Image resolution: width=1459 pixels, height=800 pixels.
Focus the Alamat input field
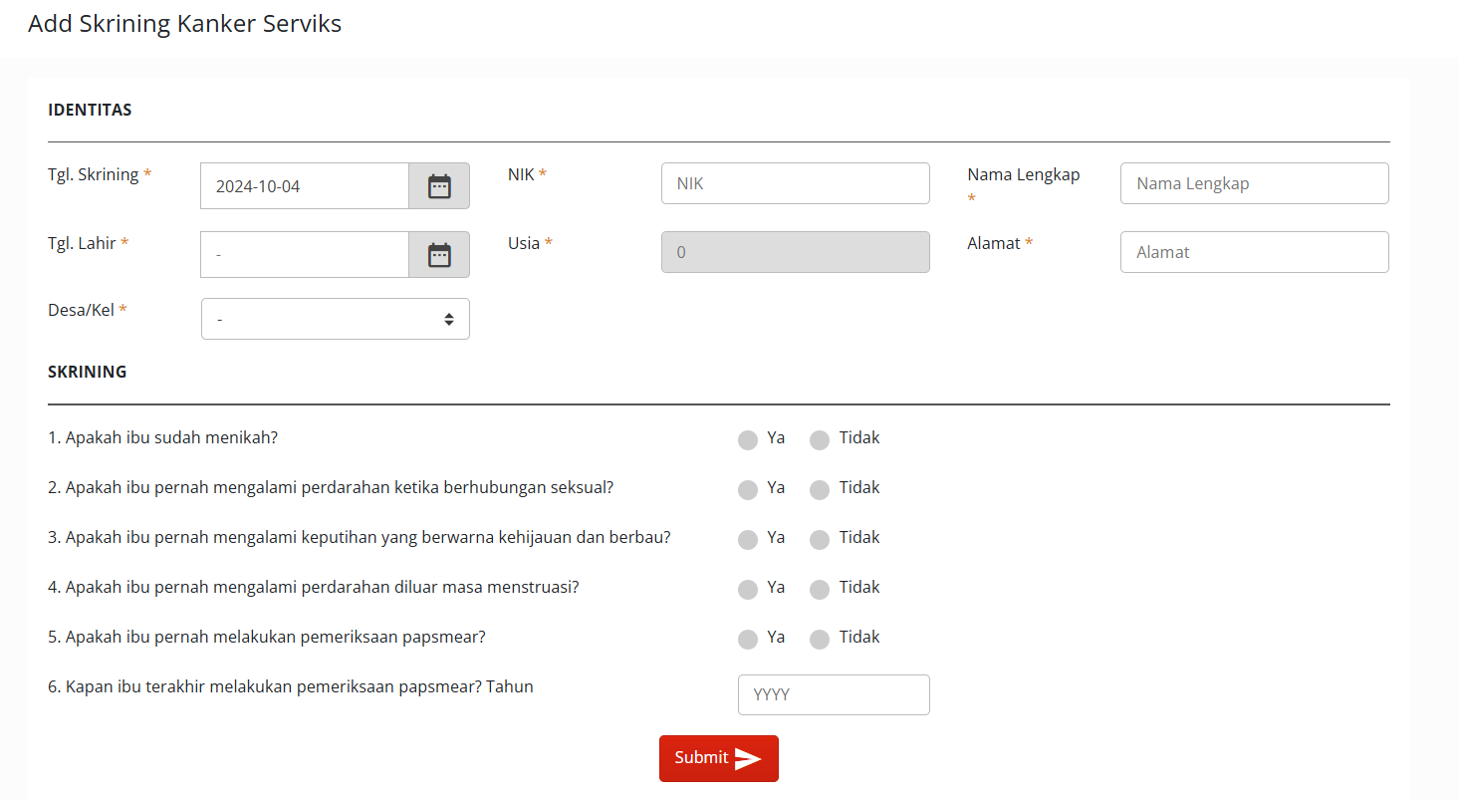point(1255,252)
